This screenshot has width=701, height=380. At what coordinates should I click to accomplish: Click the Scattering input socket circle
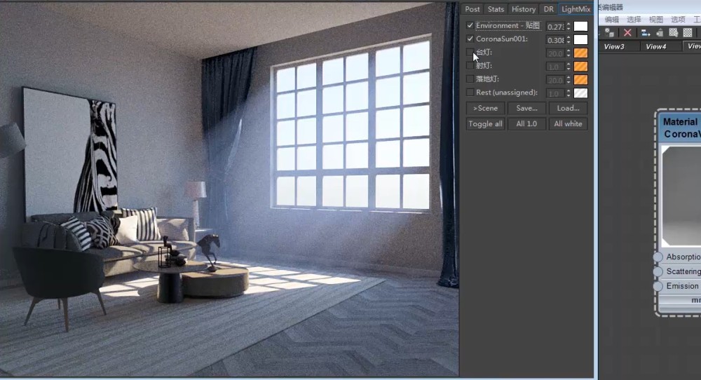(658, 271)
